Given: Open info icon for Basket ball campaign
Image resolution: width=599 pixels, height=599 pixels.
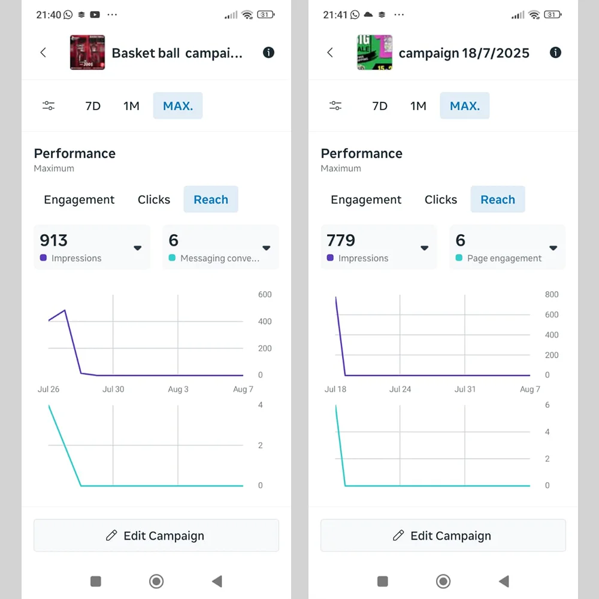Looking at the screenshot, I should click(268, 53).
